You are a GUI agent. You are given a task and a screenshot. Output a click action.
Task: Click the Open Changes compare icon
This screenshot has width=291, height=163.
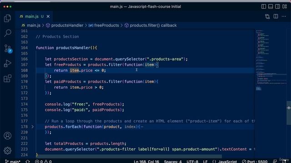point(267,16)
